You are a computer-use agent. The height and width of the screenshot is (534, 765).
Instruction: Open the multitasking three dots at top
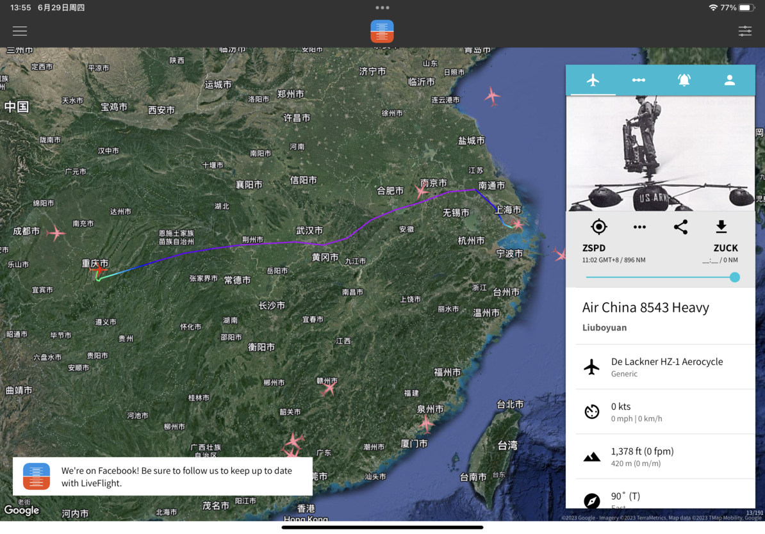383,8
